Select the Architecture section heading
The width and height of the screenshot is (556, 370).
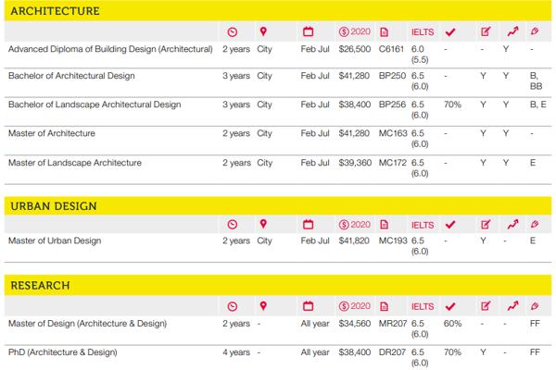pos(54,11)
